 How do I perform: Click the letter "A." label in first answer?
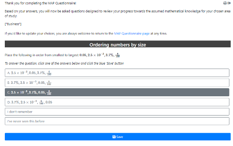click(x=9, y=73)
